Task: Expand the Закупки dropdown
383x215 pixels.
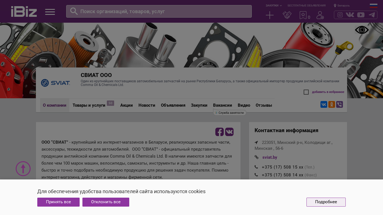Action: pos(274,6)
